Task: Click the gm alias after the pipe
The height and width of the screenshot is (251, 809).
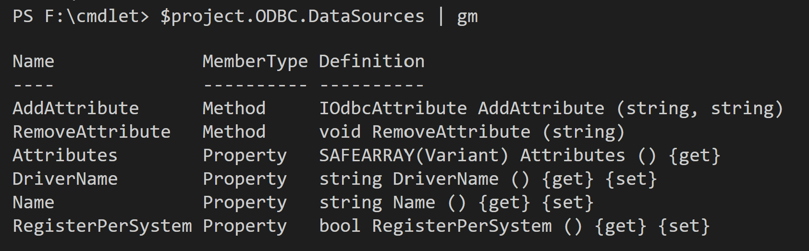Action: point(467,17)
